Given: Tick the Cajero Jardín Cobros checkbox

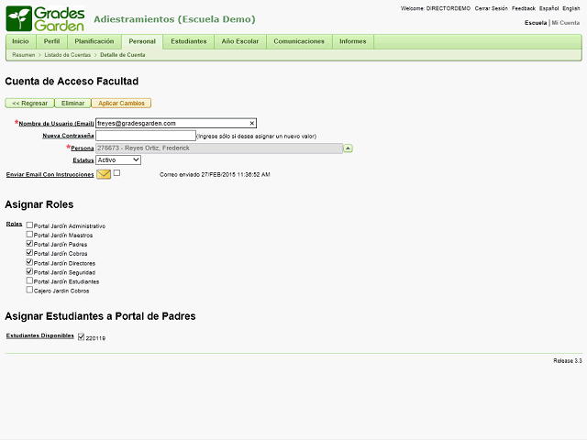Looking at the screenshot, I should 30,290.
